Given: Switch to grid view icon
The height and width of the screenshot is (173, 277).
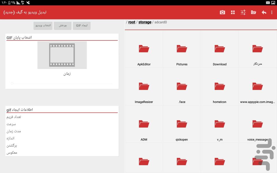Looking at the screenshot, I should [x=233, y=12].
